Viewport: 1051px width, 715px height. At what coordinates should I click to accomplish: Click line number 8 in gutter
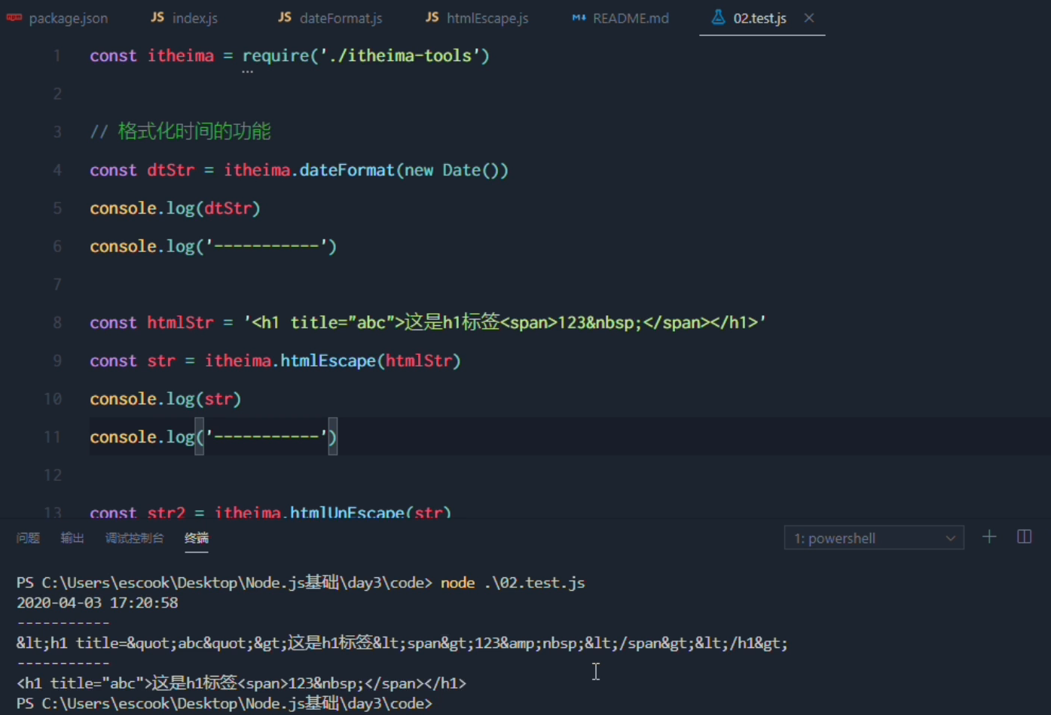tap(57, 323)
